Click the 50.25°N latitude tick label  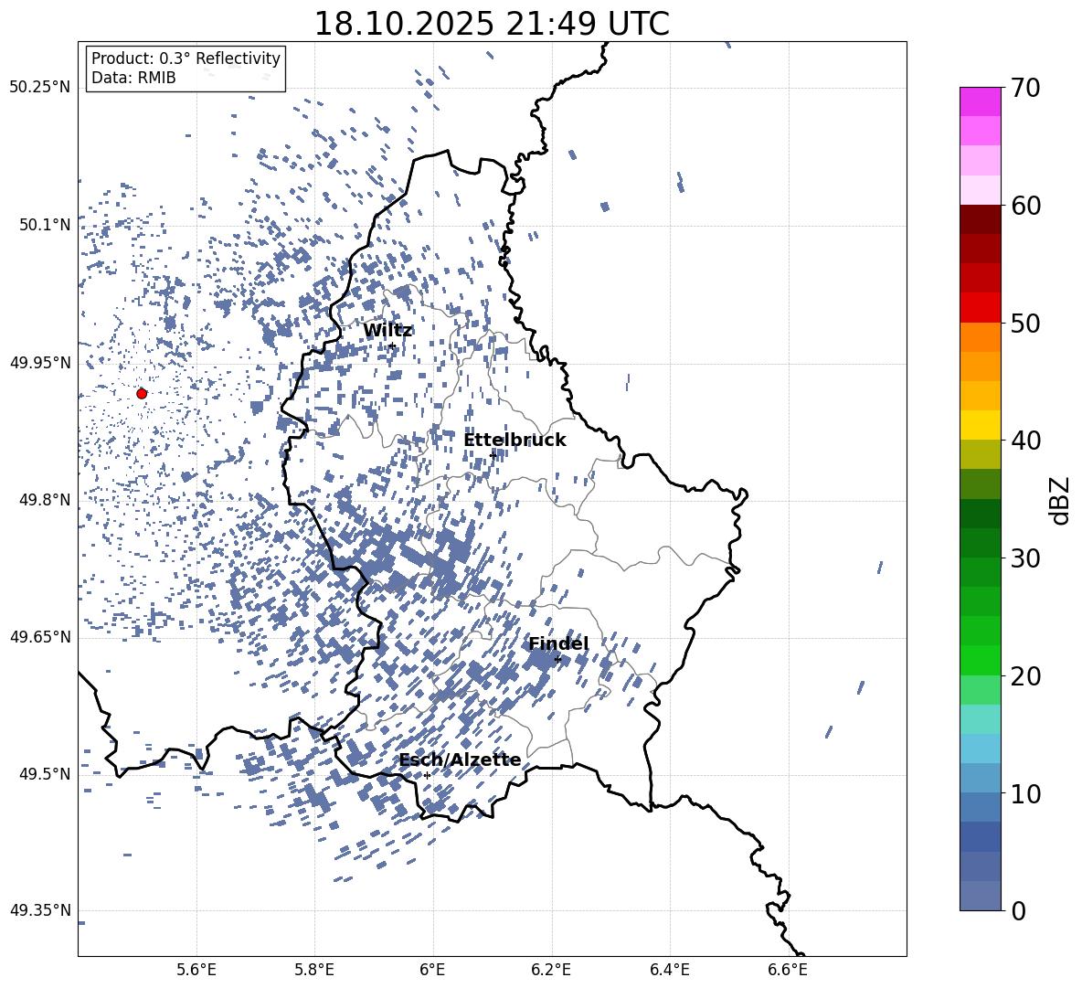pyautogui.click(x=39, y=88)
